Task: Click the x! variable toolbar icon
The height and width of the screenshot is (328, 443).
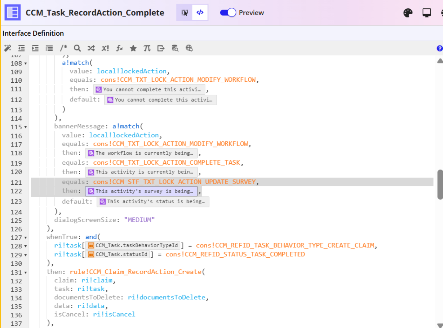Action: point(105,48)
